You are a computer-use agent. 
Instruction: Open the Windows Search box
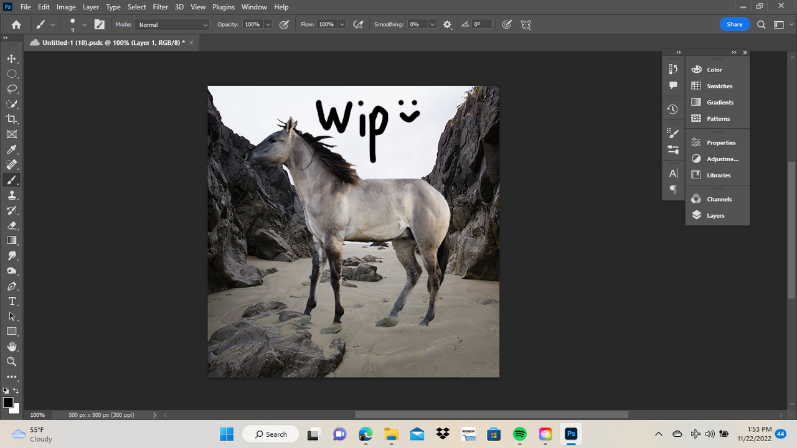(271, 434)
